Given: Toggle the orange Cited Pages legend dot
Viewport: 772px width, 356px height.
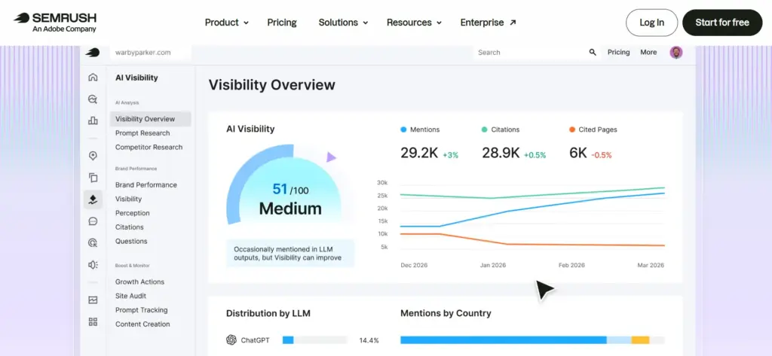Looking at the screenshot, I should [x=571, y=129].
